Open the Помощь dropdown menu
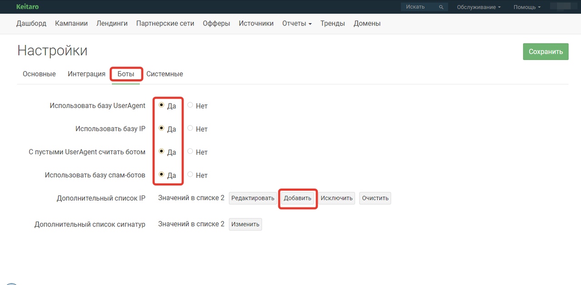Screen dimensions: 581x285 click(527, 7)
